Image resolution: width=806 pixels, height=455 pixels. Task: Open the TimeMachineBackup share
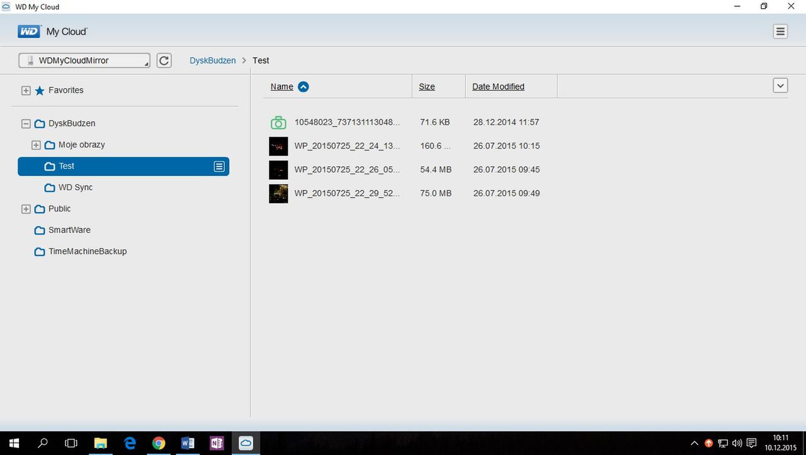tap(81, 252)
